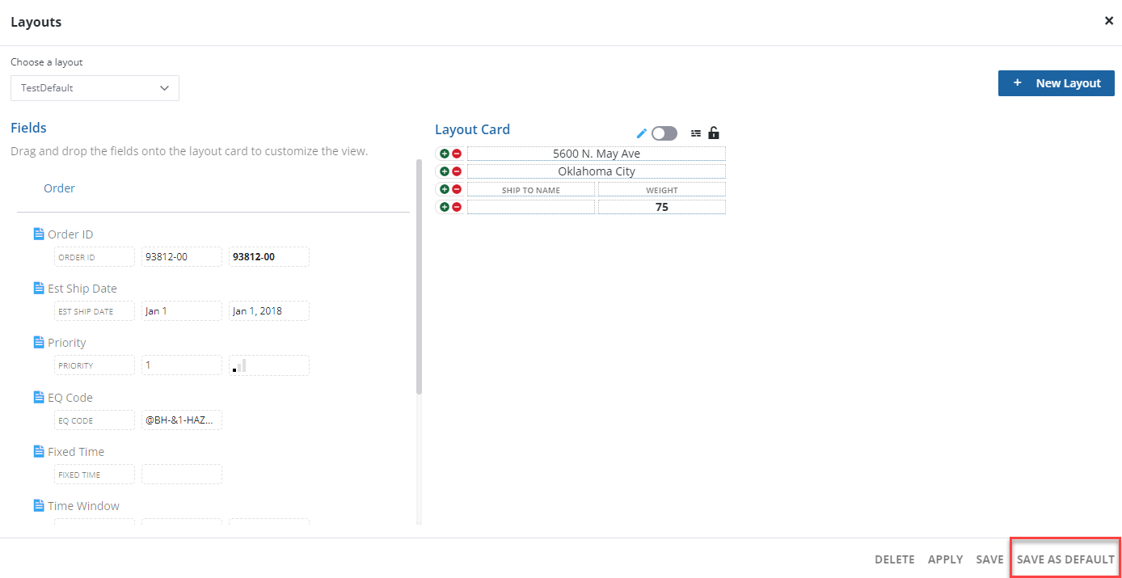Select the @BH-&1-HAZ... value chip

point(182,420)
